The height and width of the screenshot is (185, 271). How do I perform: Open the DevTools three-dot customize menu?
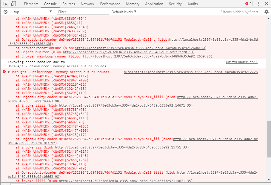258,4
